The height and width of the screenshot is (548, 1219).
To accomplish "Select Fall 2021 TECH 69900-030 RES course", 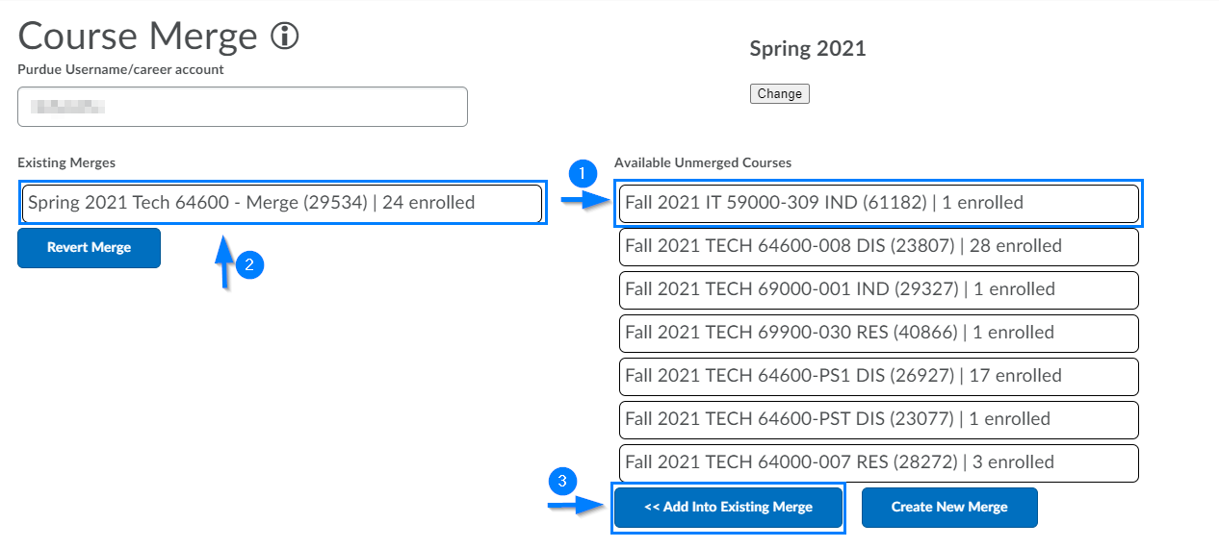I will pos(878,333).
